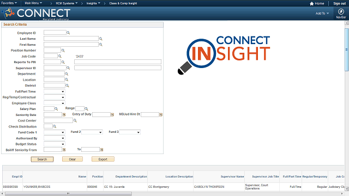Focus the Last Name input field
Screen dimensions: 349x196
pyautogui.click(x=71, y=39)
